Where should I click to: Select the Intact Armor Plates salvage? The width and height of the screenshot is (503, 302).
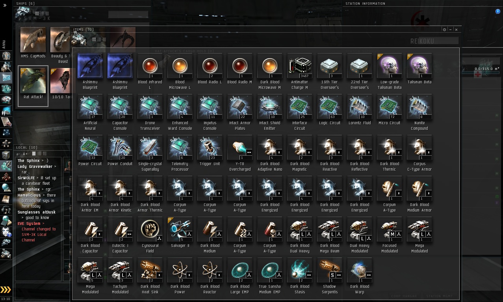coord(240,112)
